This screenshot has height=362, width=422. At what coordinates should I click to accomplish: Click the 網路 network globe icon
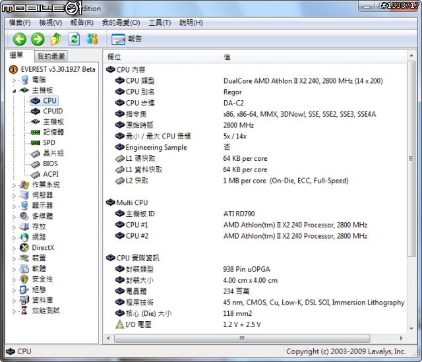(x=24, y=237)
